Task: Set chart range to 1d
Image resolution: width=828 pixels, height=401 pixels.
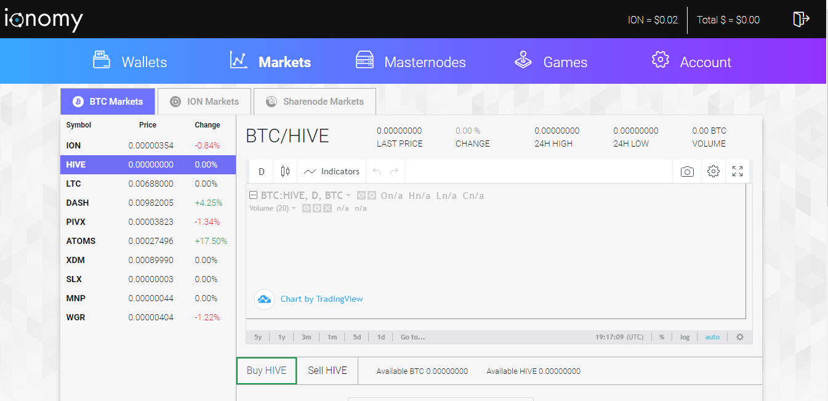Action: tap(381, 337)
